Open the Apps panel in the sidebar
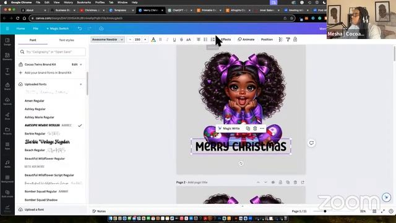 [7, 146]
